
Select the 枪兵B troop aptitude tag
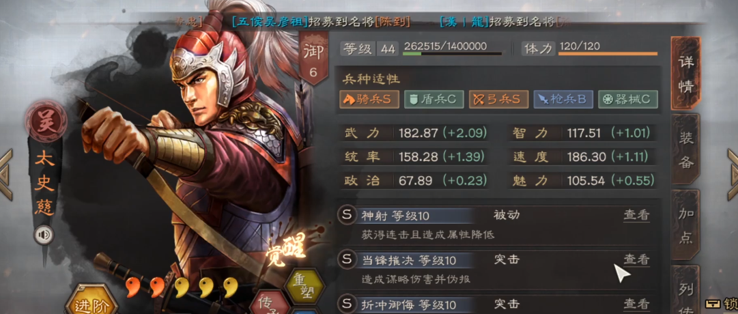click(x=563, y=100)
